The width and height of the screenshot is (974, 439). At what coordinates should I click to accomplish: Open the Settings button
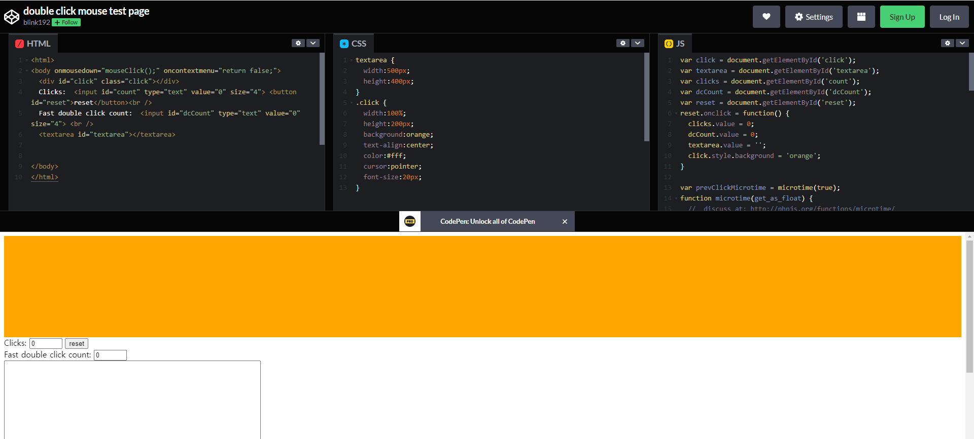click(814, 17)
